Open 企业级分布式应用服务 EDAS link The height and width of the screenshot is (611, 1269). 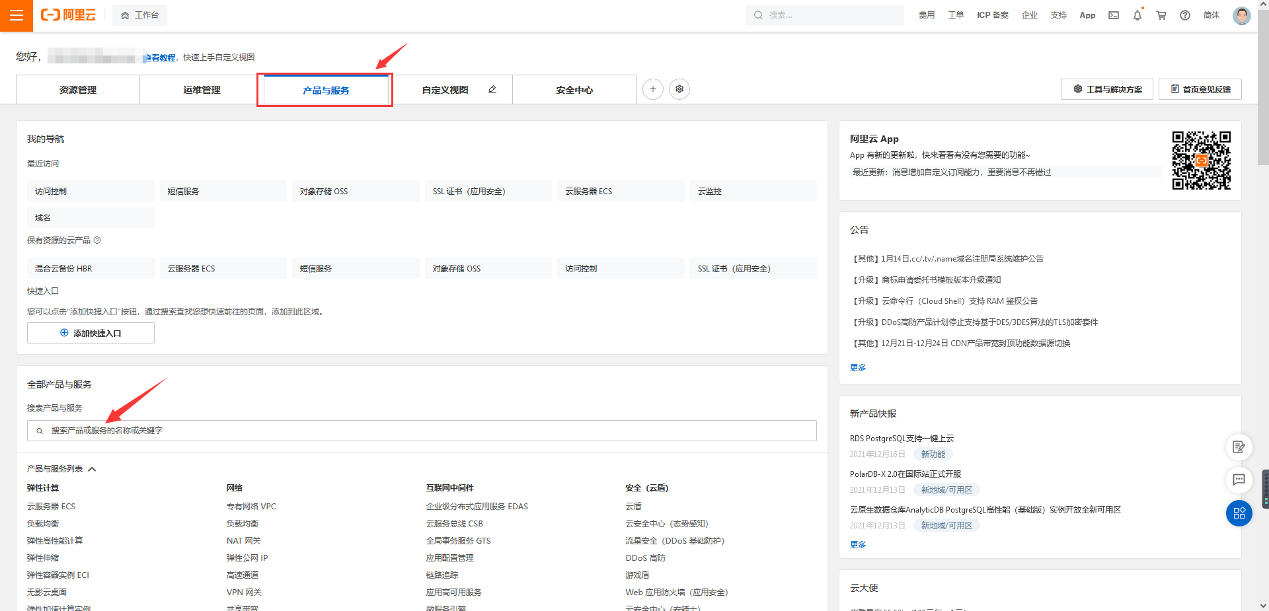pos(477,507)
